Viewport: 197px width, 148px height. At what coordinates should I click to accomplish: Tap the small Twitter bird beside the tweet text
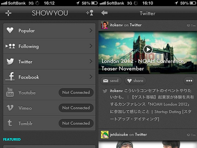pos(105,91)
